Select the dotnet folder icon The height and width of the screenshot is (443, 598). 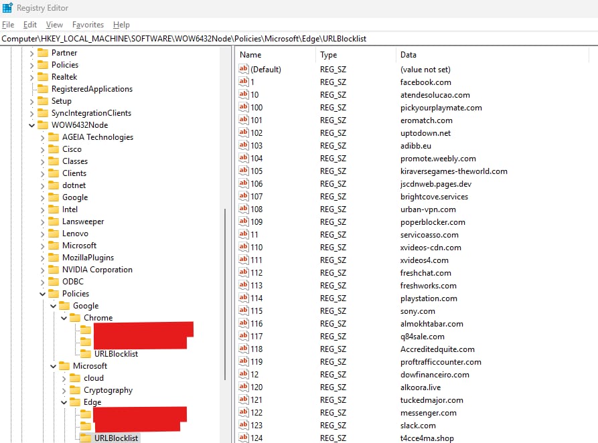[x=54, y=185]
